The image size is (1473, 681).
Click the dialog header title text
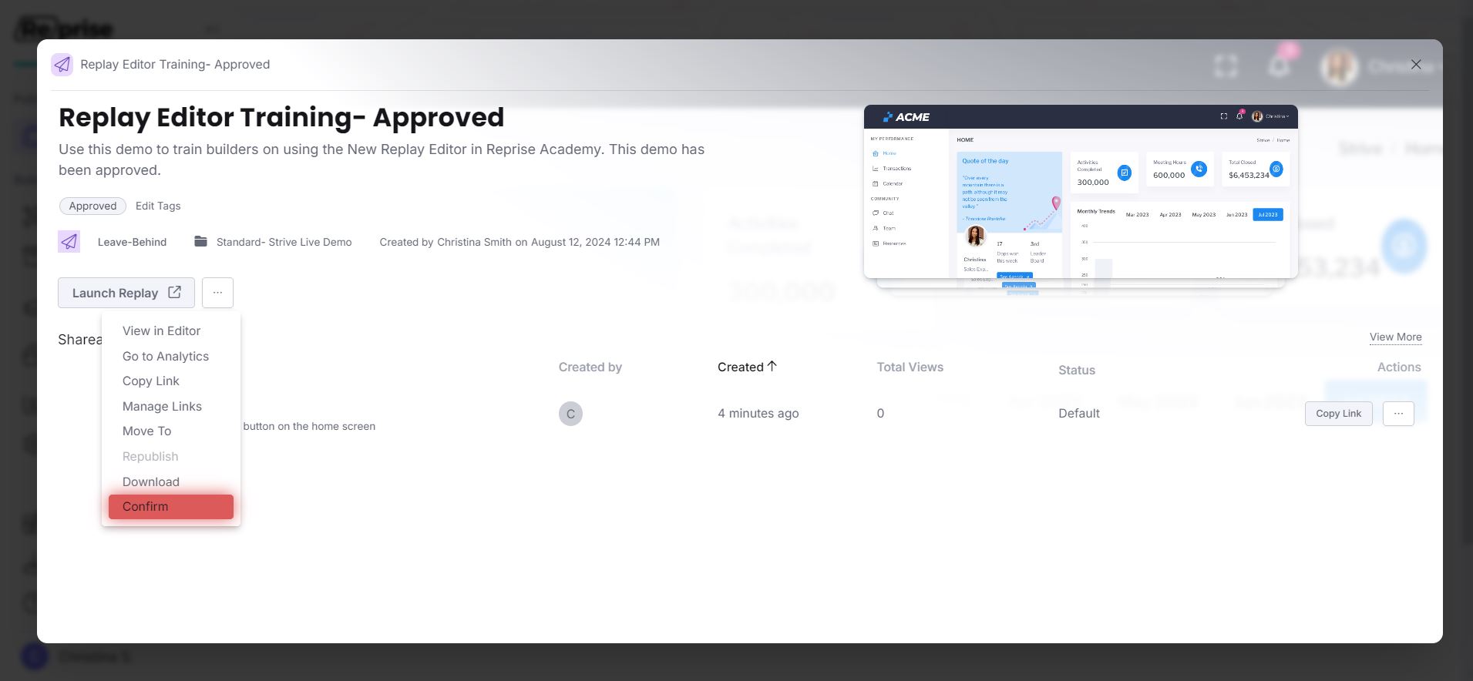pyautogui.click(x=175, y=65)
